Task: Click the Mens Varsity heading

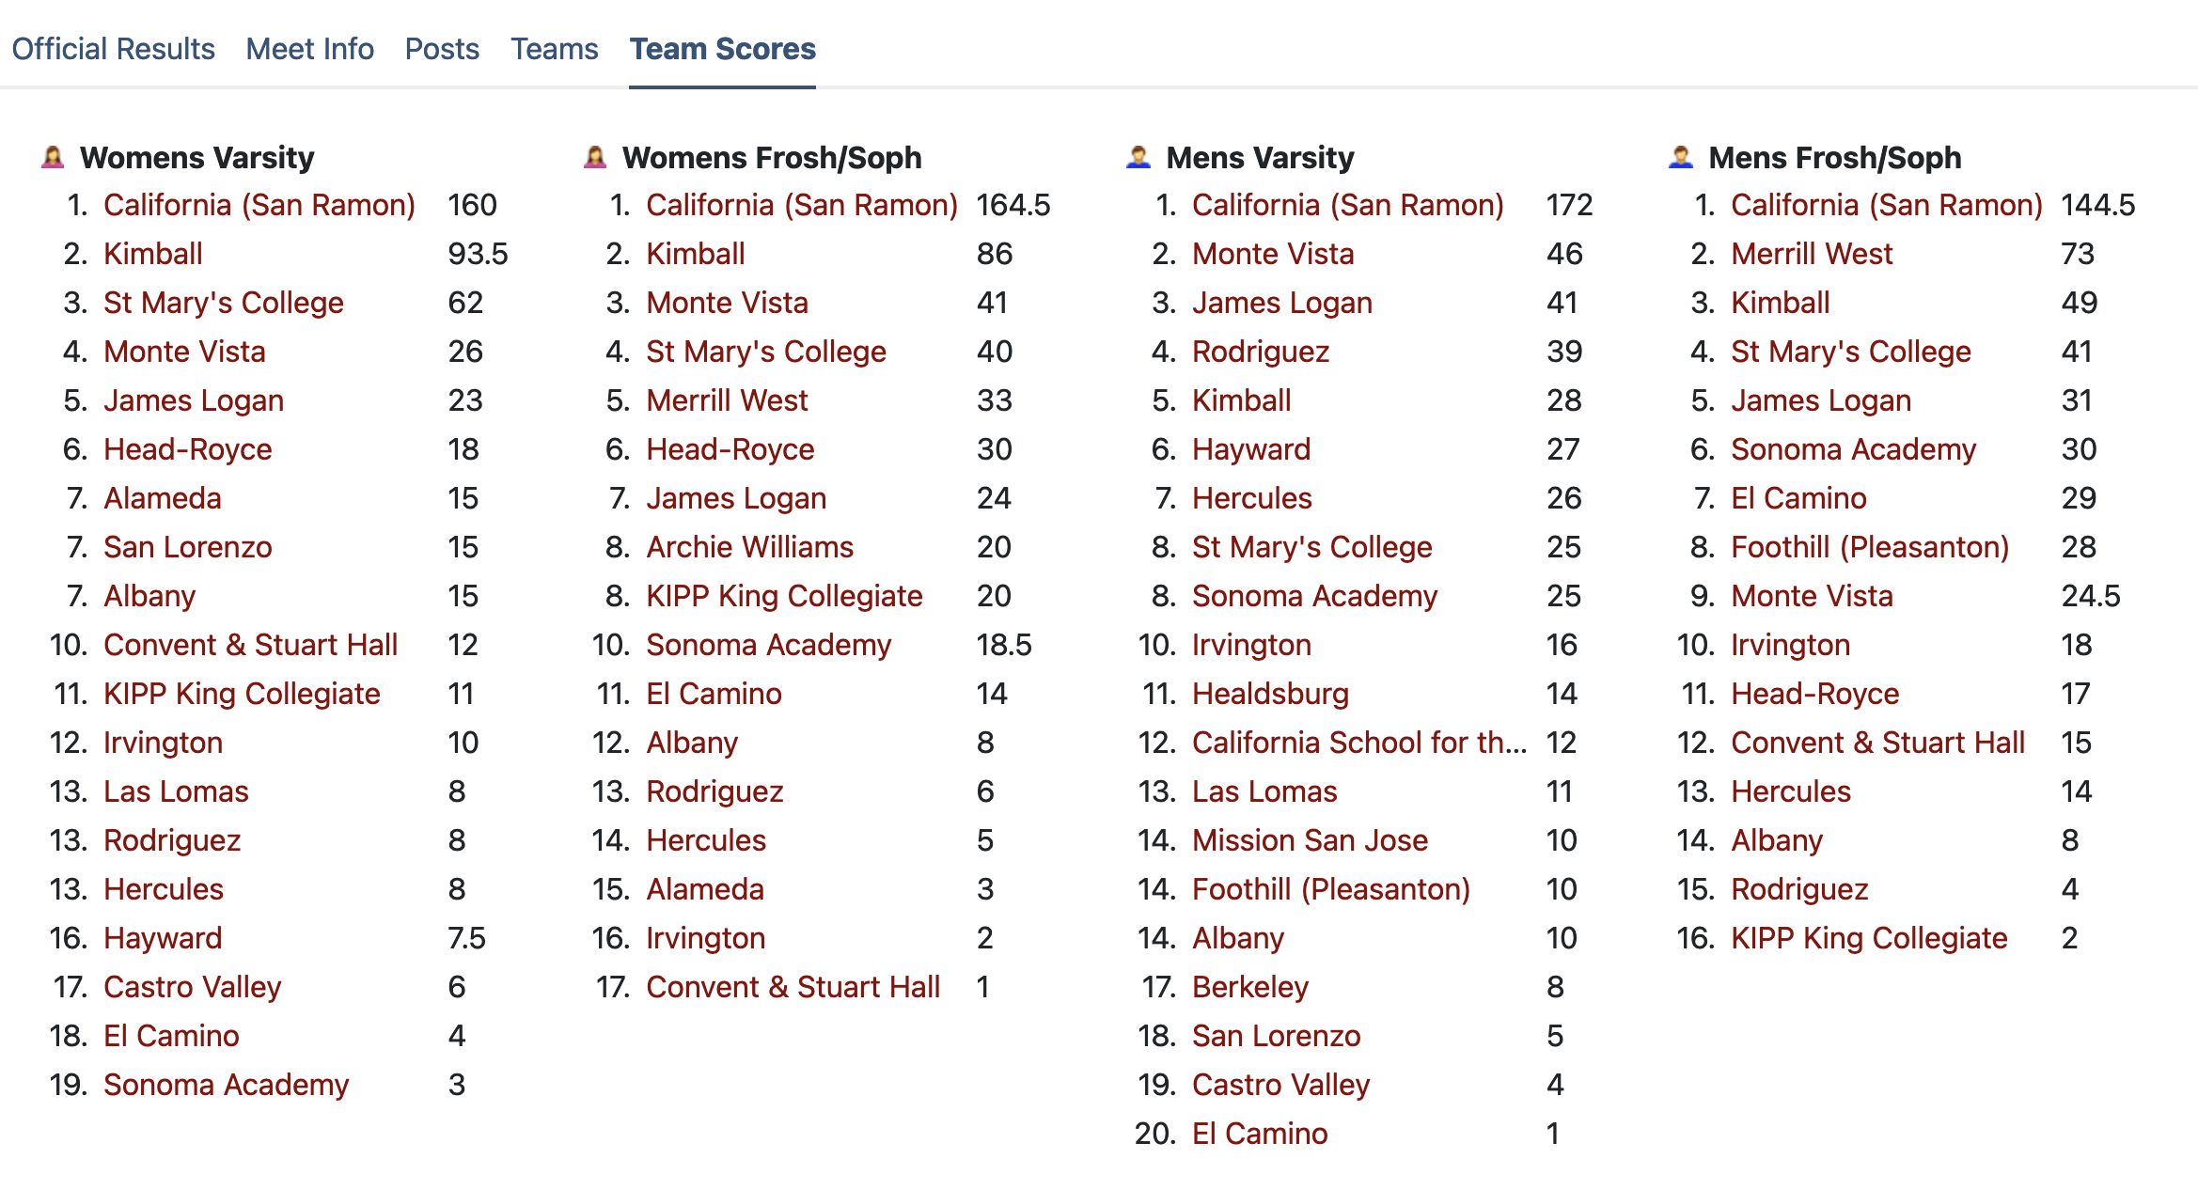Action: (1260, 157)
